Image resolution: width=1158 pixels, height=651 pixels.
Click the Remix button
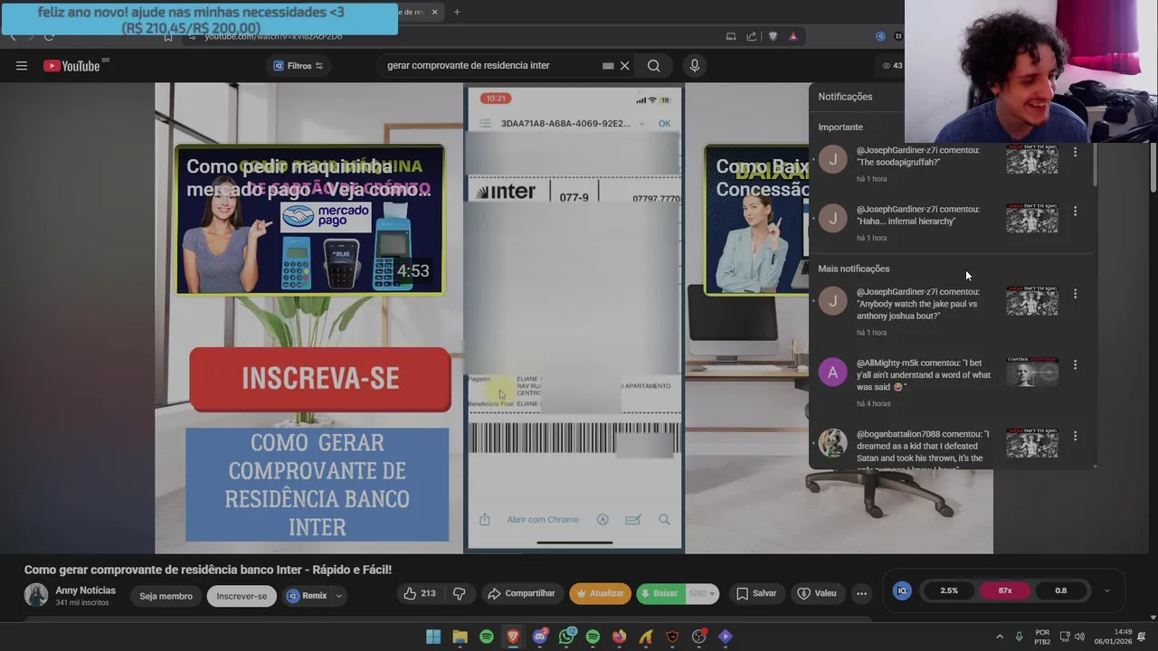(307, 596)
